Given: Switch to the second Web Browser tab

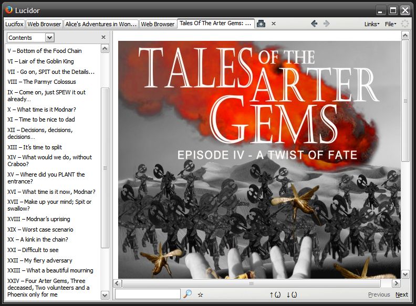Looking at the screenshot, I should pos(158,24).
